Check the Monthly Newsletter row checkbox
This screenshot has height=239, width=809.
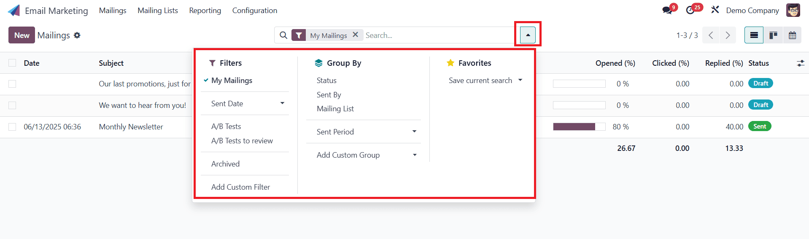click(12, 127)
